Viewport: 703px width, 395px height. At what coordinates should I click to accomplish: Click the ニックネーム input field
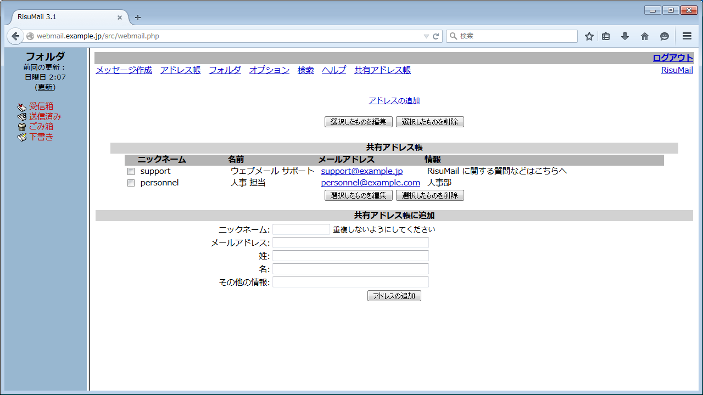pyautogui.click(x=301, y=229)
